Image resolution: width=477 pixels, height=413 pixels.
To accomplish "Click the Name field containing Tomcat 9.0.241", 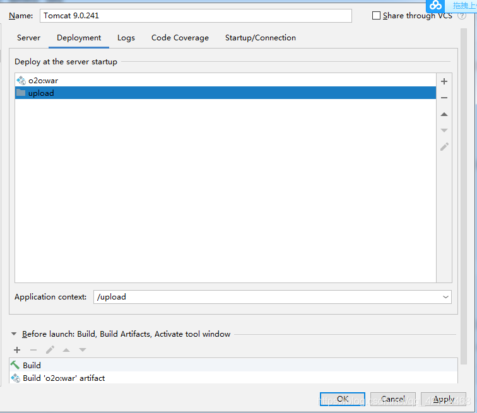I will click(x=196, y=16).
